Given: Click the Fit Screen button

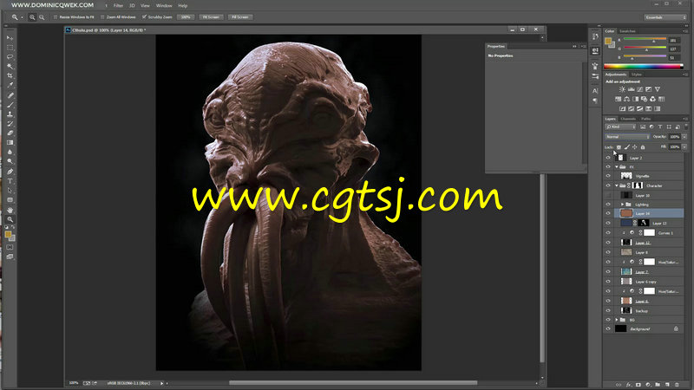Looking at the screenshot, I should click(x=211, y=17).
